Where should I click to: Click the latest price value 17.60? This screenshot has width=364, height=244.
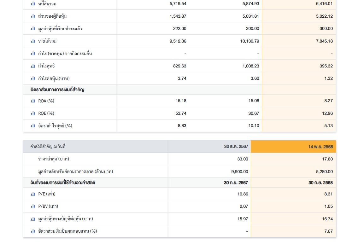pyautogui.click(x=327, y=159)
